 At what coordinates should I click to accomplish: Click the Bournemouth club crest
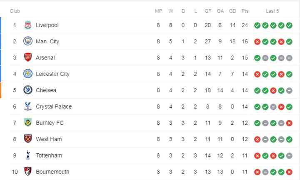point(28,171)
